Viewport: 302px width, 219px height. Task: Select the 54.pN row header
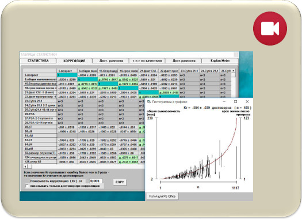40,144
